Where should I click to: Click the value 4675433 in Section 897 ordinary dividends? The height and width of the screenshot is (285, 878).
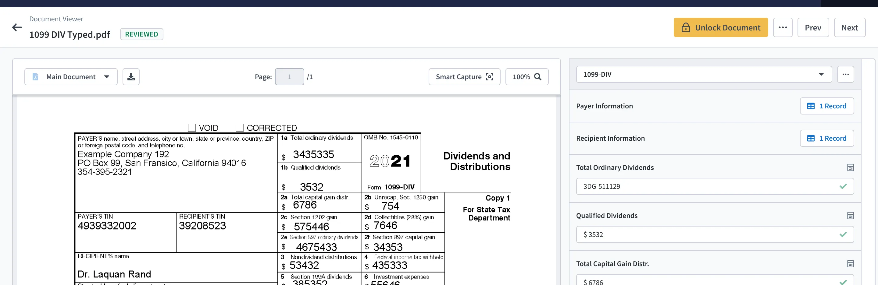(316, 247)
